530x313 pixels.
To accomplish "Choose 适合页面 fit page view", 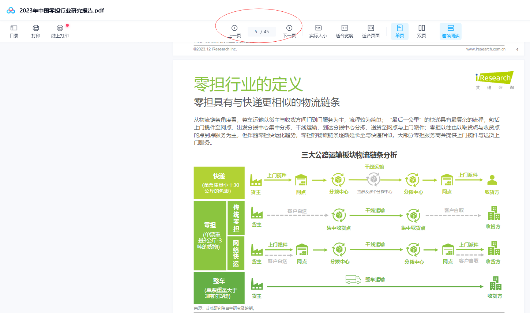I will coord(371,31).
